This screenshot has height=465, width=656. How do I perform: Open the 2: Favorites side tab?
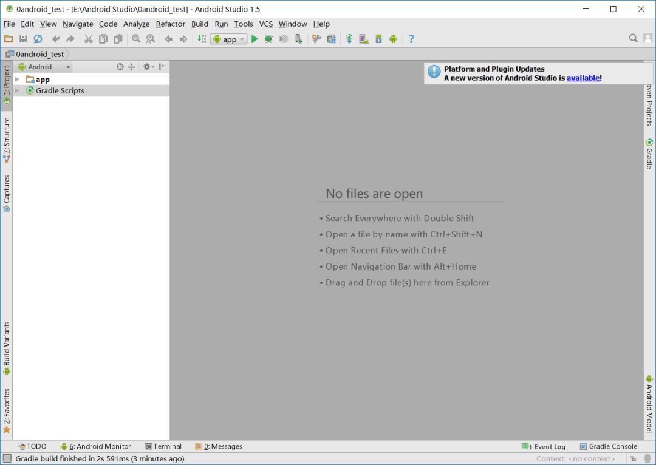click(6, 411)
